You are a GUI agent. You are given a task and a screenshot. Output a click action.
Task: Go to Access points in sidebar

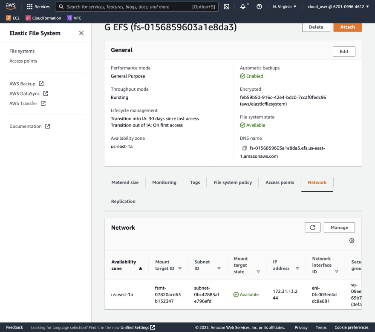point(23,61)
